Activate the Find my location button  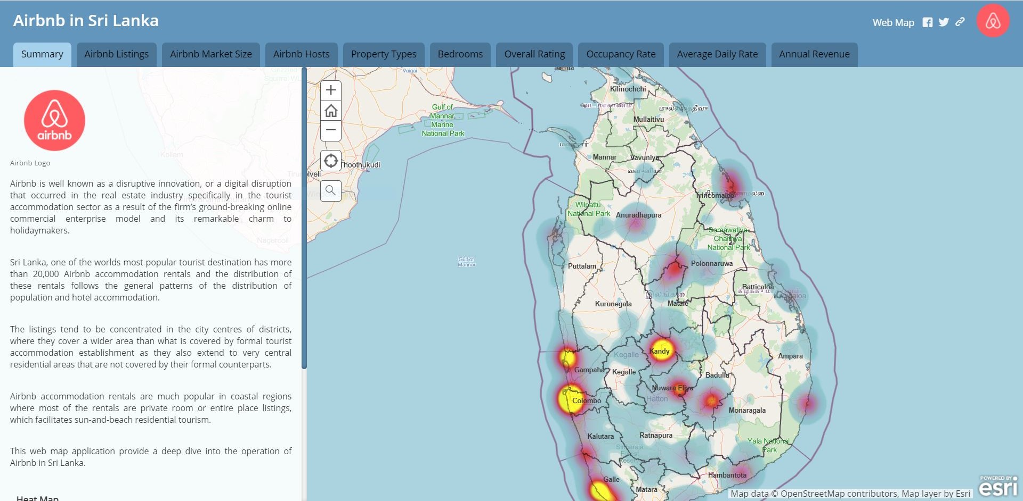[x=331, y=161]
